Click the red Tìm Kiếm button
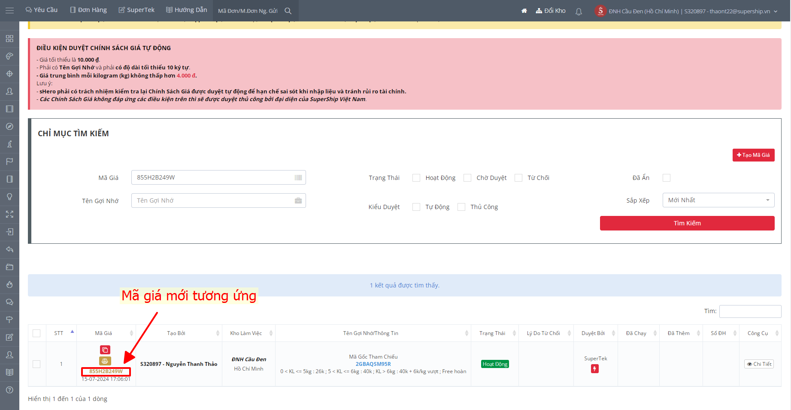Image resolution: width=791 pixels, height=410 pixels. tap(687, 223)
